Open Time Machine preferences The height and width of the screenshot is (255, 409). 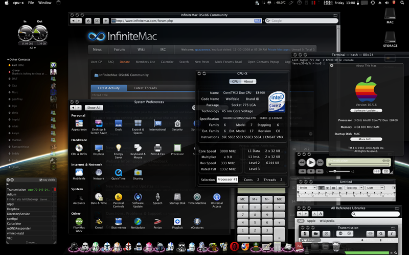197,197
